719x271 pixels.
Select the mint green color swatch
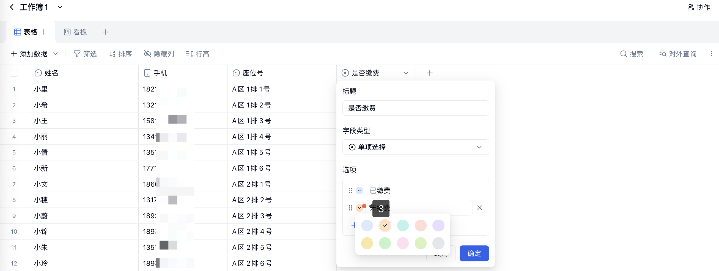click(385, 243)
